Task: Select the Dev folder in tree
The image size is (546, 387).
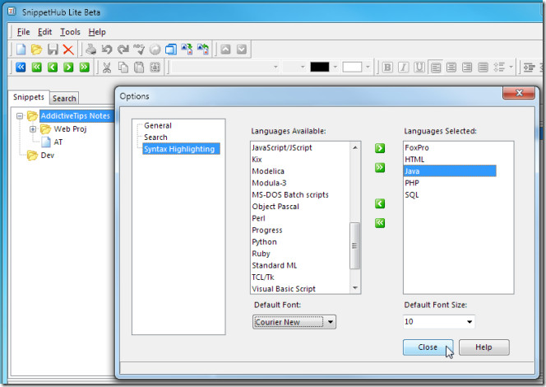Action: tap(48, 156)
